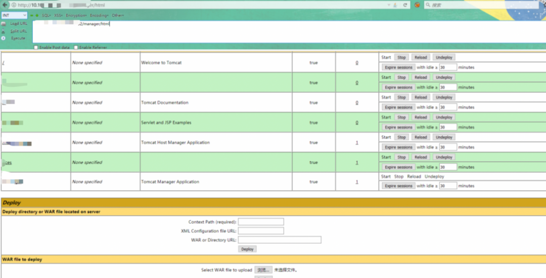
Task: Reload the Tomcat Host Manager Application
Action: point(421,137)
